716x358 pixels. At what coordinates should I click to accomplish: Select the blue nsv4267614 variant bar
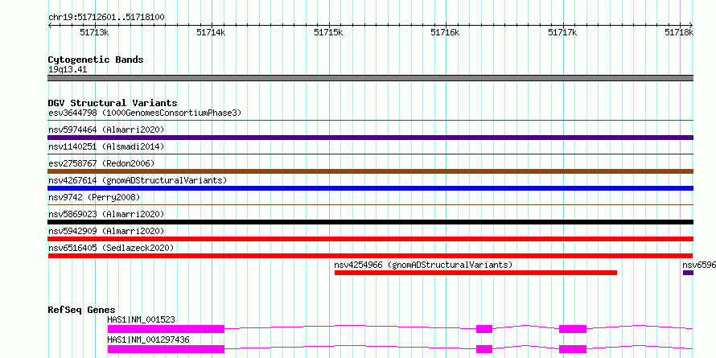tap(371, 188)
